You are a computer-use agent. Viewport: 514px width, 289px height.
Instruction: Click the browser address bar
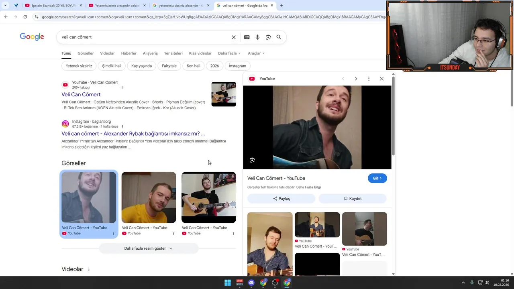[213, 17]
